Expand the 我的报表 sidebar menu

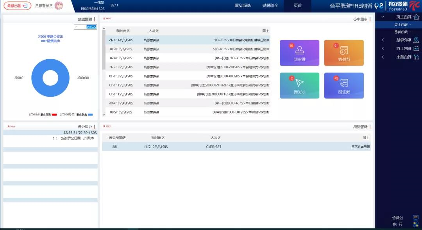click(383, 57)
